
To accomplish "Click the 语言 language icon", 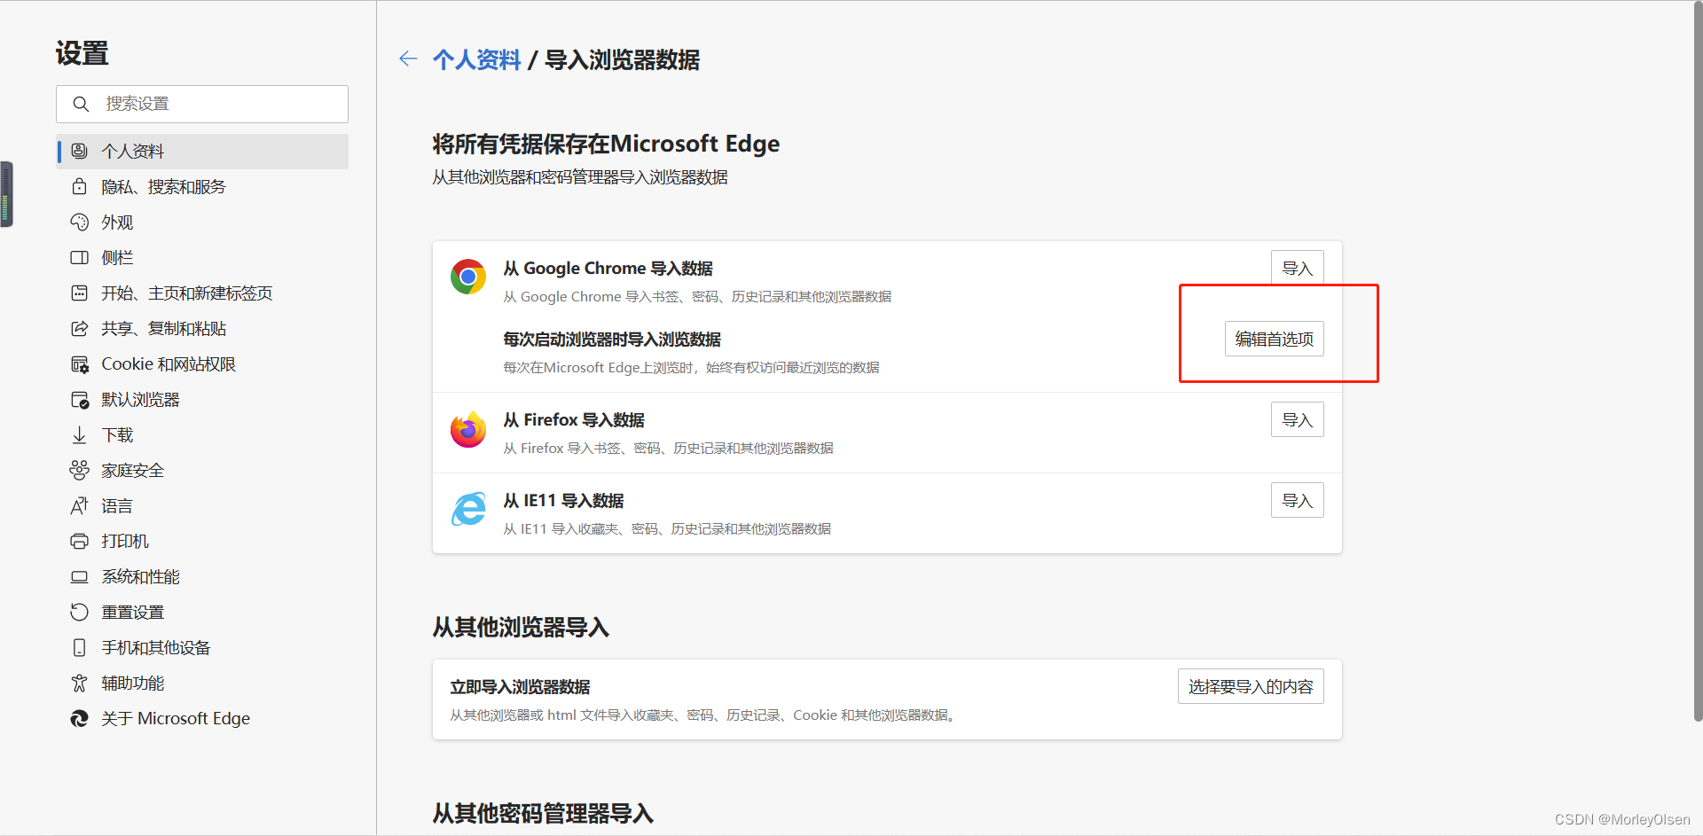I will point(79,505).
